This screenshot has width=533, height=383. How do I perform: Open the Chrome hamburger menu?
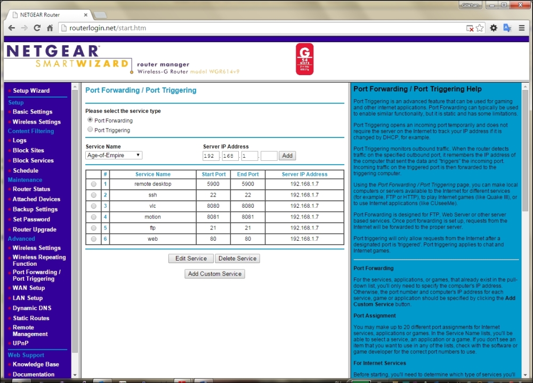click(x=522, y=28)
